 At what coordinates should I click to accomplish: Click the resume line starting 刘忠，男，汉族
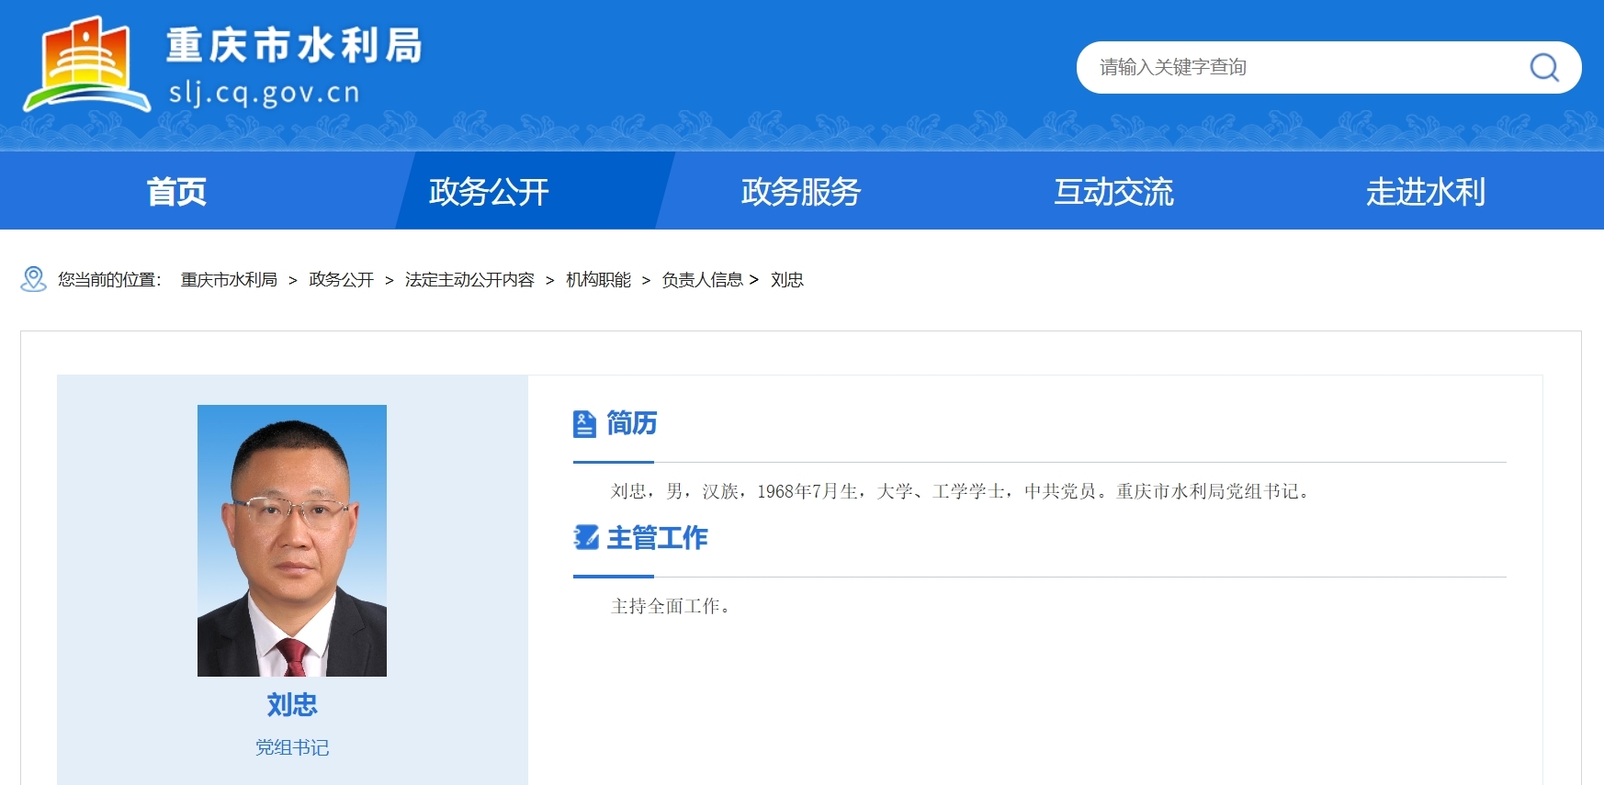point(960,491)
